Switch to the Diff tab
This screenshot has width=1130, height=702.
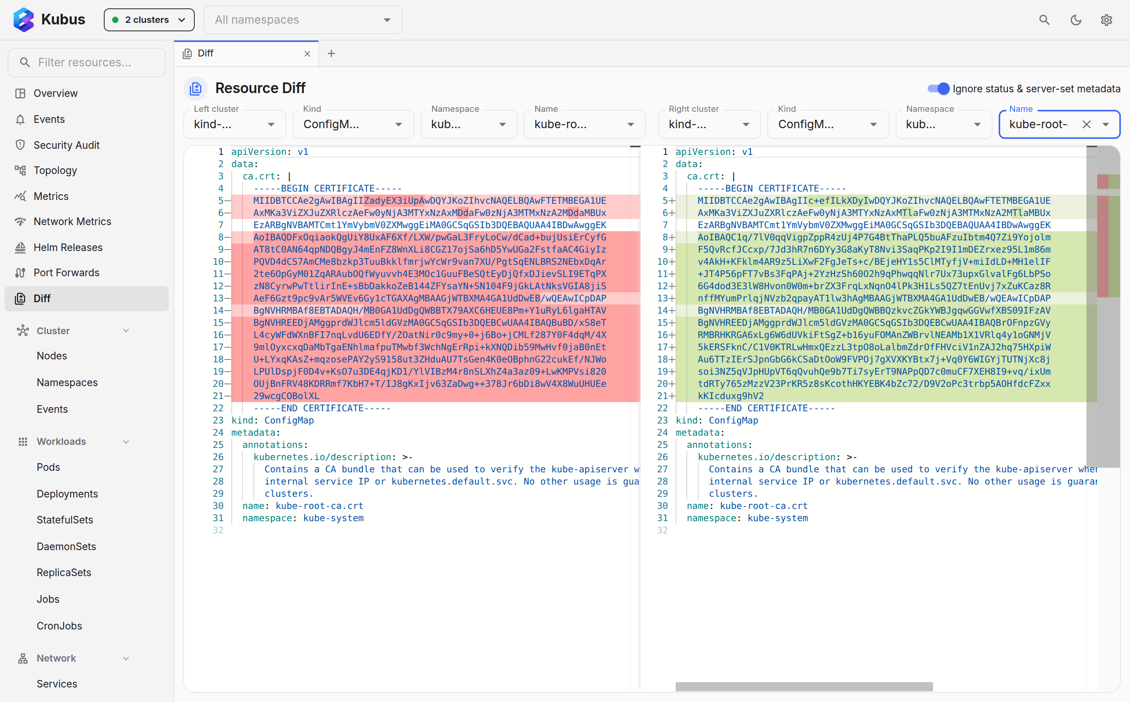(246, 54)
